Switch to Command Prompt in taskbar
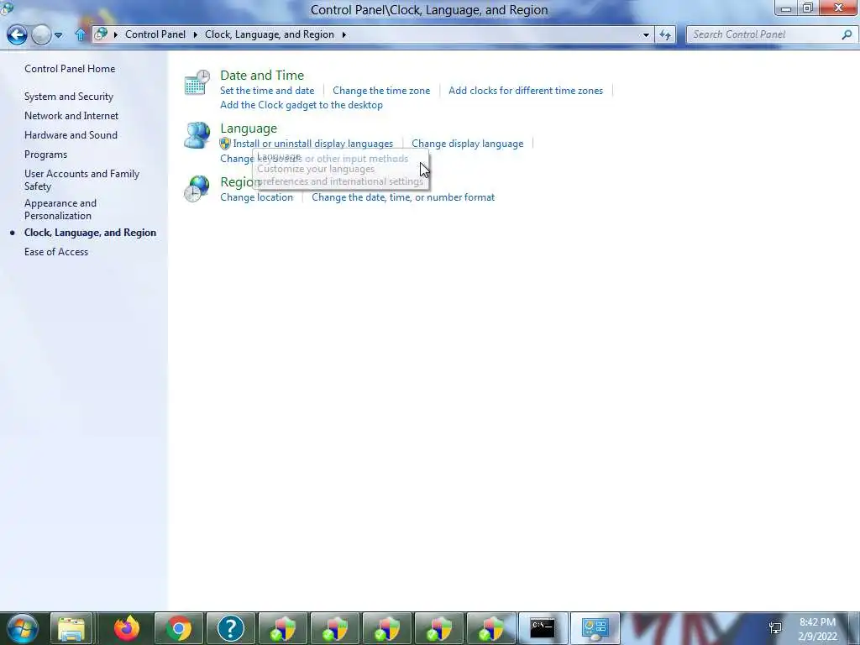This screenshot has width=860, height=645. tap(543, 628)
